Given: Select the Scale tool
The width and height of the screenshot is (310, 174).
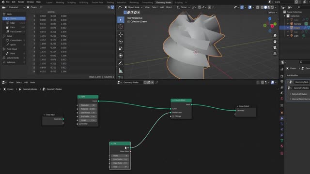Looking at the screenshot, I should tap(121, 48).
